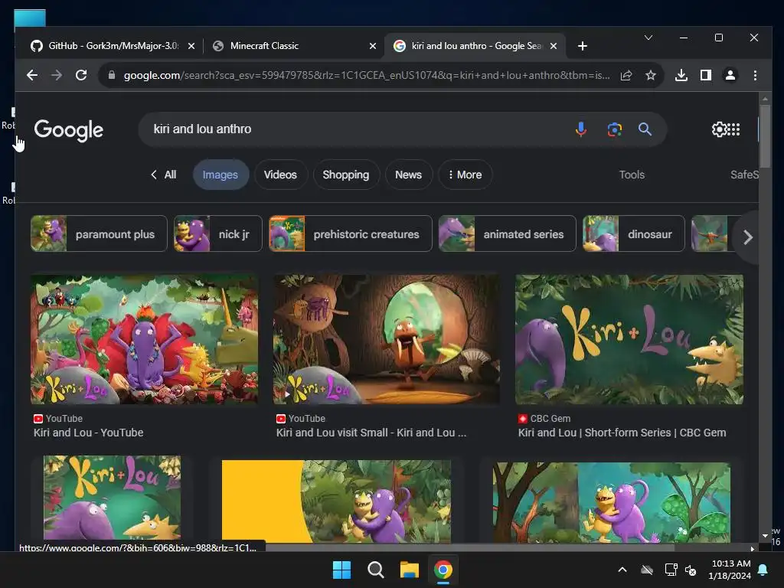The height and width of the screenshot is (588, 784).
Task: Click the Chrome taskbar icon
Action: (x=443, y=570)
